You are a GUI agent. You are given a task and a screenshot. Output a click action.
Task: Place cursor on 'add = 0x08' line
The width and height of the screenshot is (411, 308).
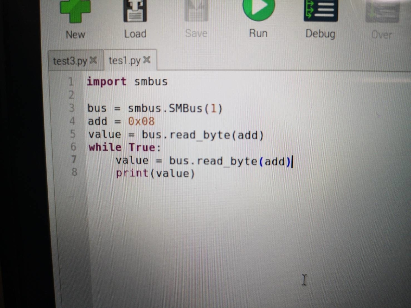(x=121, y=121)
